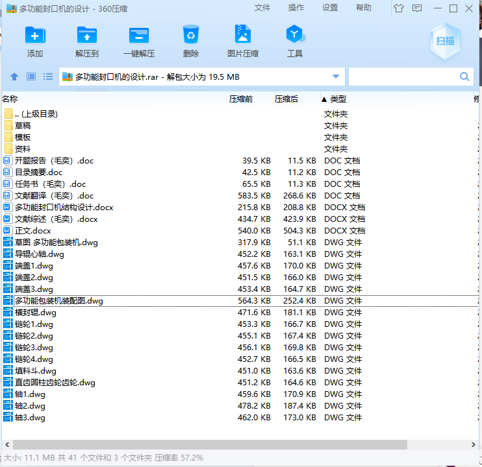
Task: Select file 草图 多功能包装机.dwg
Action: pyautogui.click(x=240, y=243)
